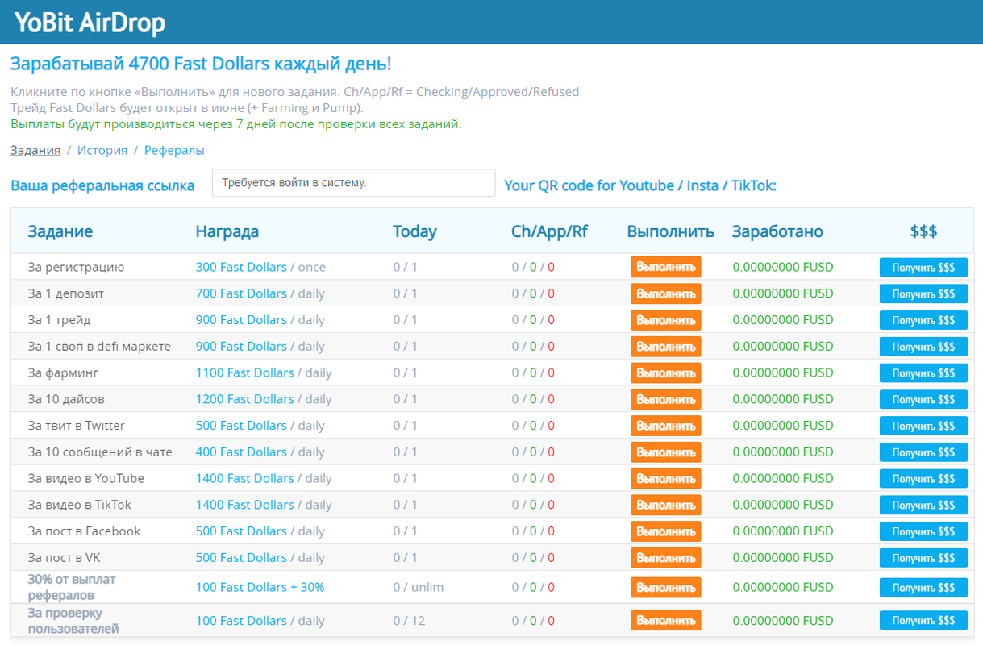Click Получить $$$ for referral payouts row
This screenshot has width=983, height=645.
tap(923, 588)
